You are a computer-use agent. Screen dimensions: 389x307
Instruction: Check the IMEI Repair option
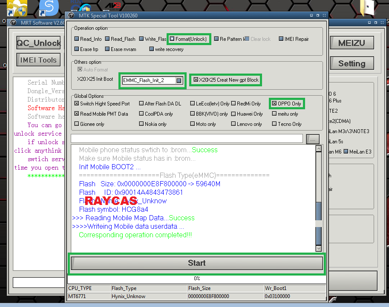281,39
